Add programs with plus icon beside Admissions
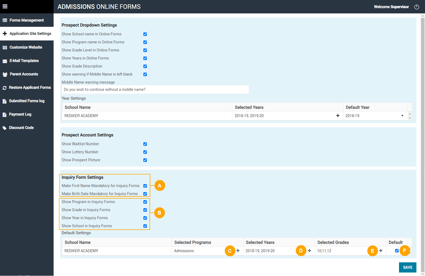 (238, 251)
